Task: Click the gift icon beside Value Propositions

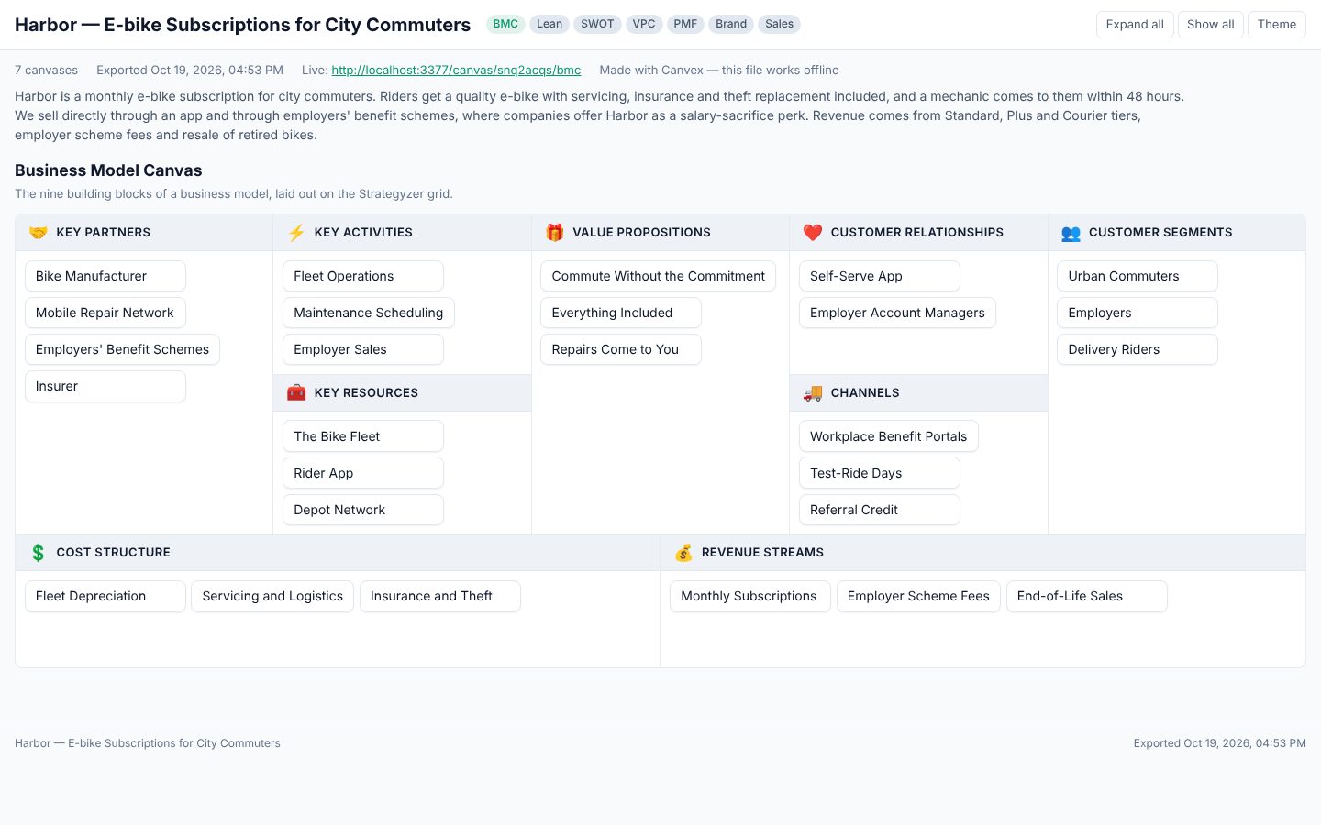Action: pyautogui.click(x=554, y=233)
